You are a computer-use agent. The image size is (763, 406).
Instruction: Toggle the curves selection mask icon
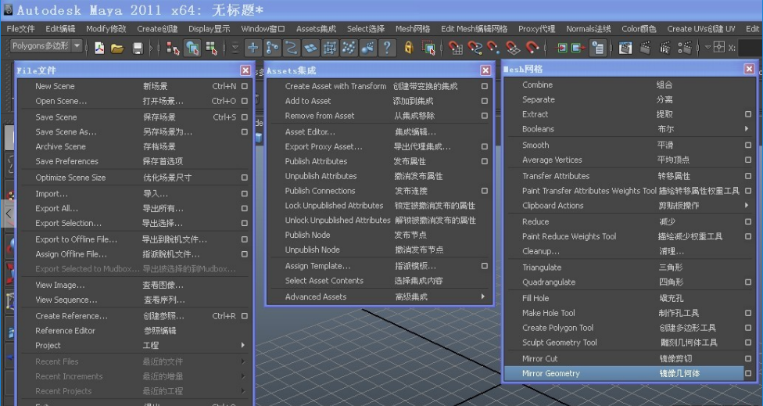pyautogui.click(x=291, y=47)
